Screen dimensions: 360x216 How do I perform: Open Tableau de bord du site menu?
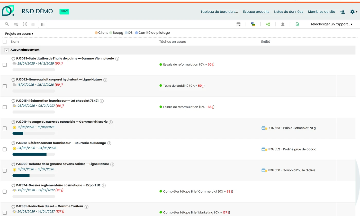pyautogui.click(x=219, y=12)
